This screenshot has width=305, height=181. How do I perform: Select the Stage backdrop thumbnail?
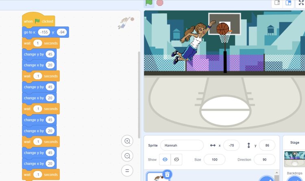[x=294, y=158]
